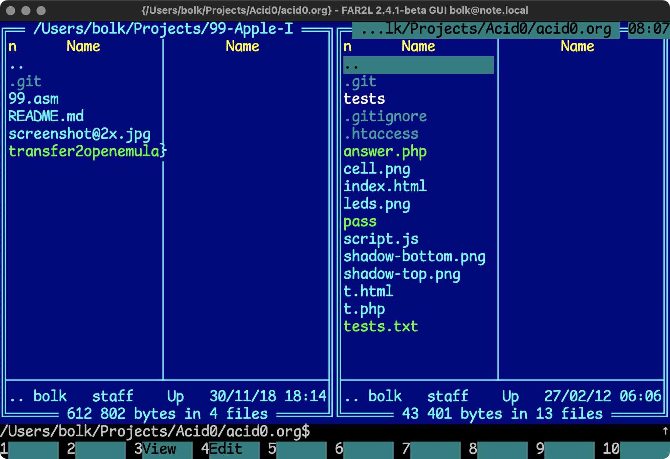The image size is (670, 459).
Task: Select README.md in the left panel
Action: coord(46,116)
